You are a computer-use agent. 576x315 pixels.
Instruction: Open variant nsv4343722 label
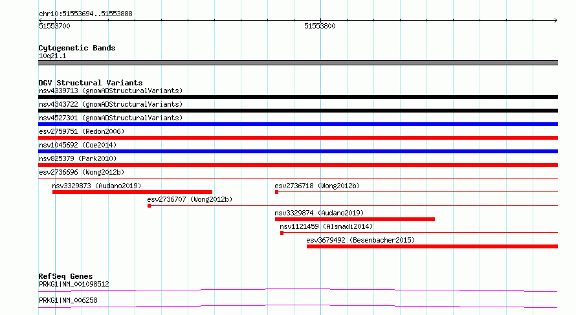tap(111, 104)
